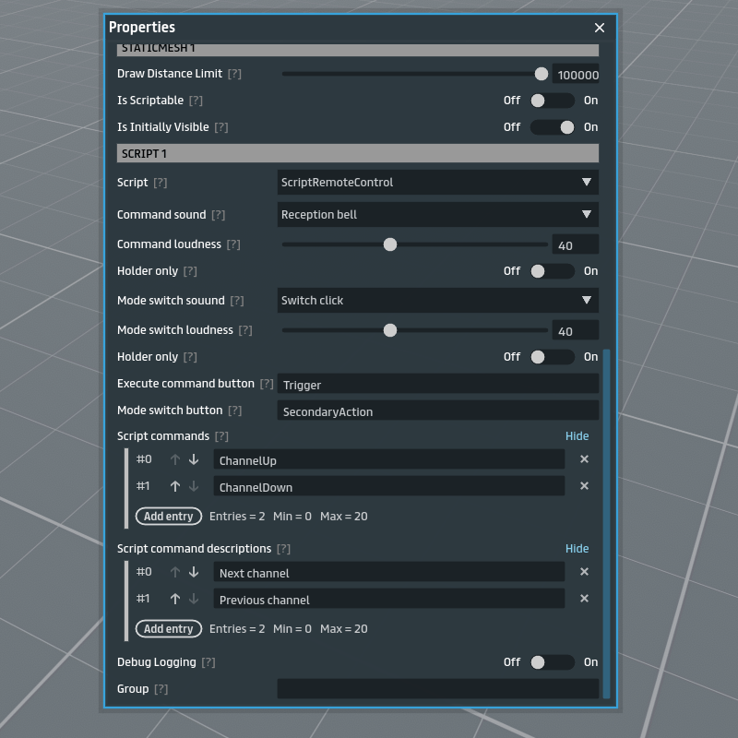Delete the 'Previous channel' description entry
The image size is (738, 738).
[x=584, y=599]
